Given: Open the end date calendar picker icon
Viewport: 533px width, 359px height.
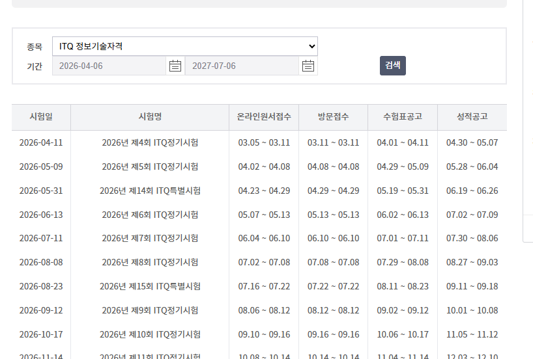Looking at the screenshot, I should pos(308,66).
